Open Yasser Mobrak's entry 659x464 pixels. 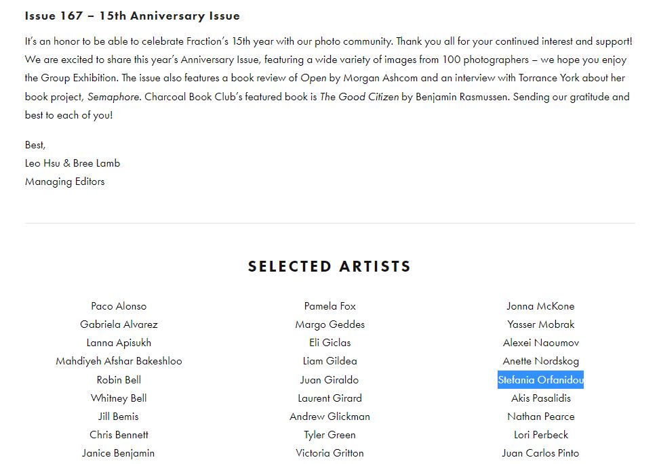(540, 324)
